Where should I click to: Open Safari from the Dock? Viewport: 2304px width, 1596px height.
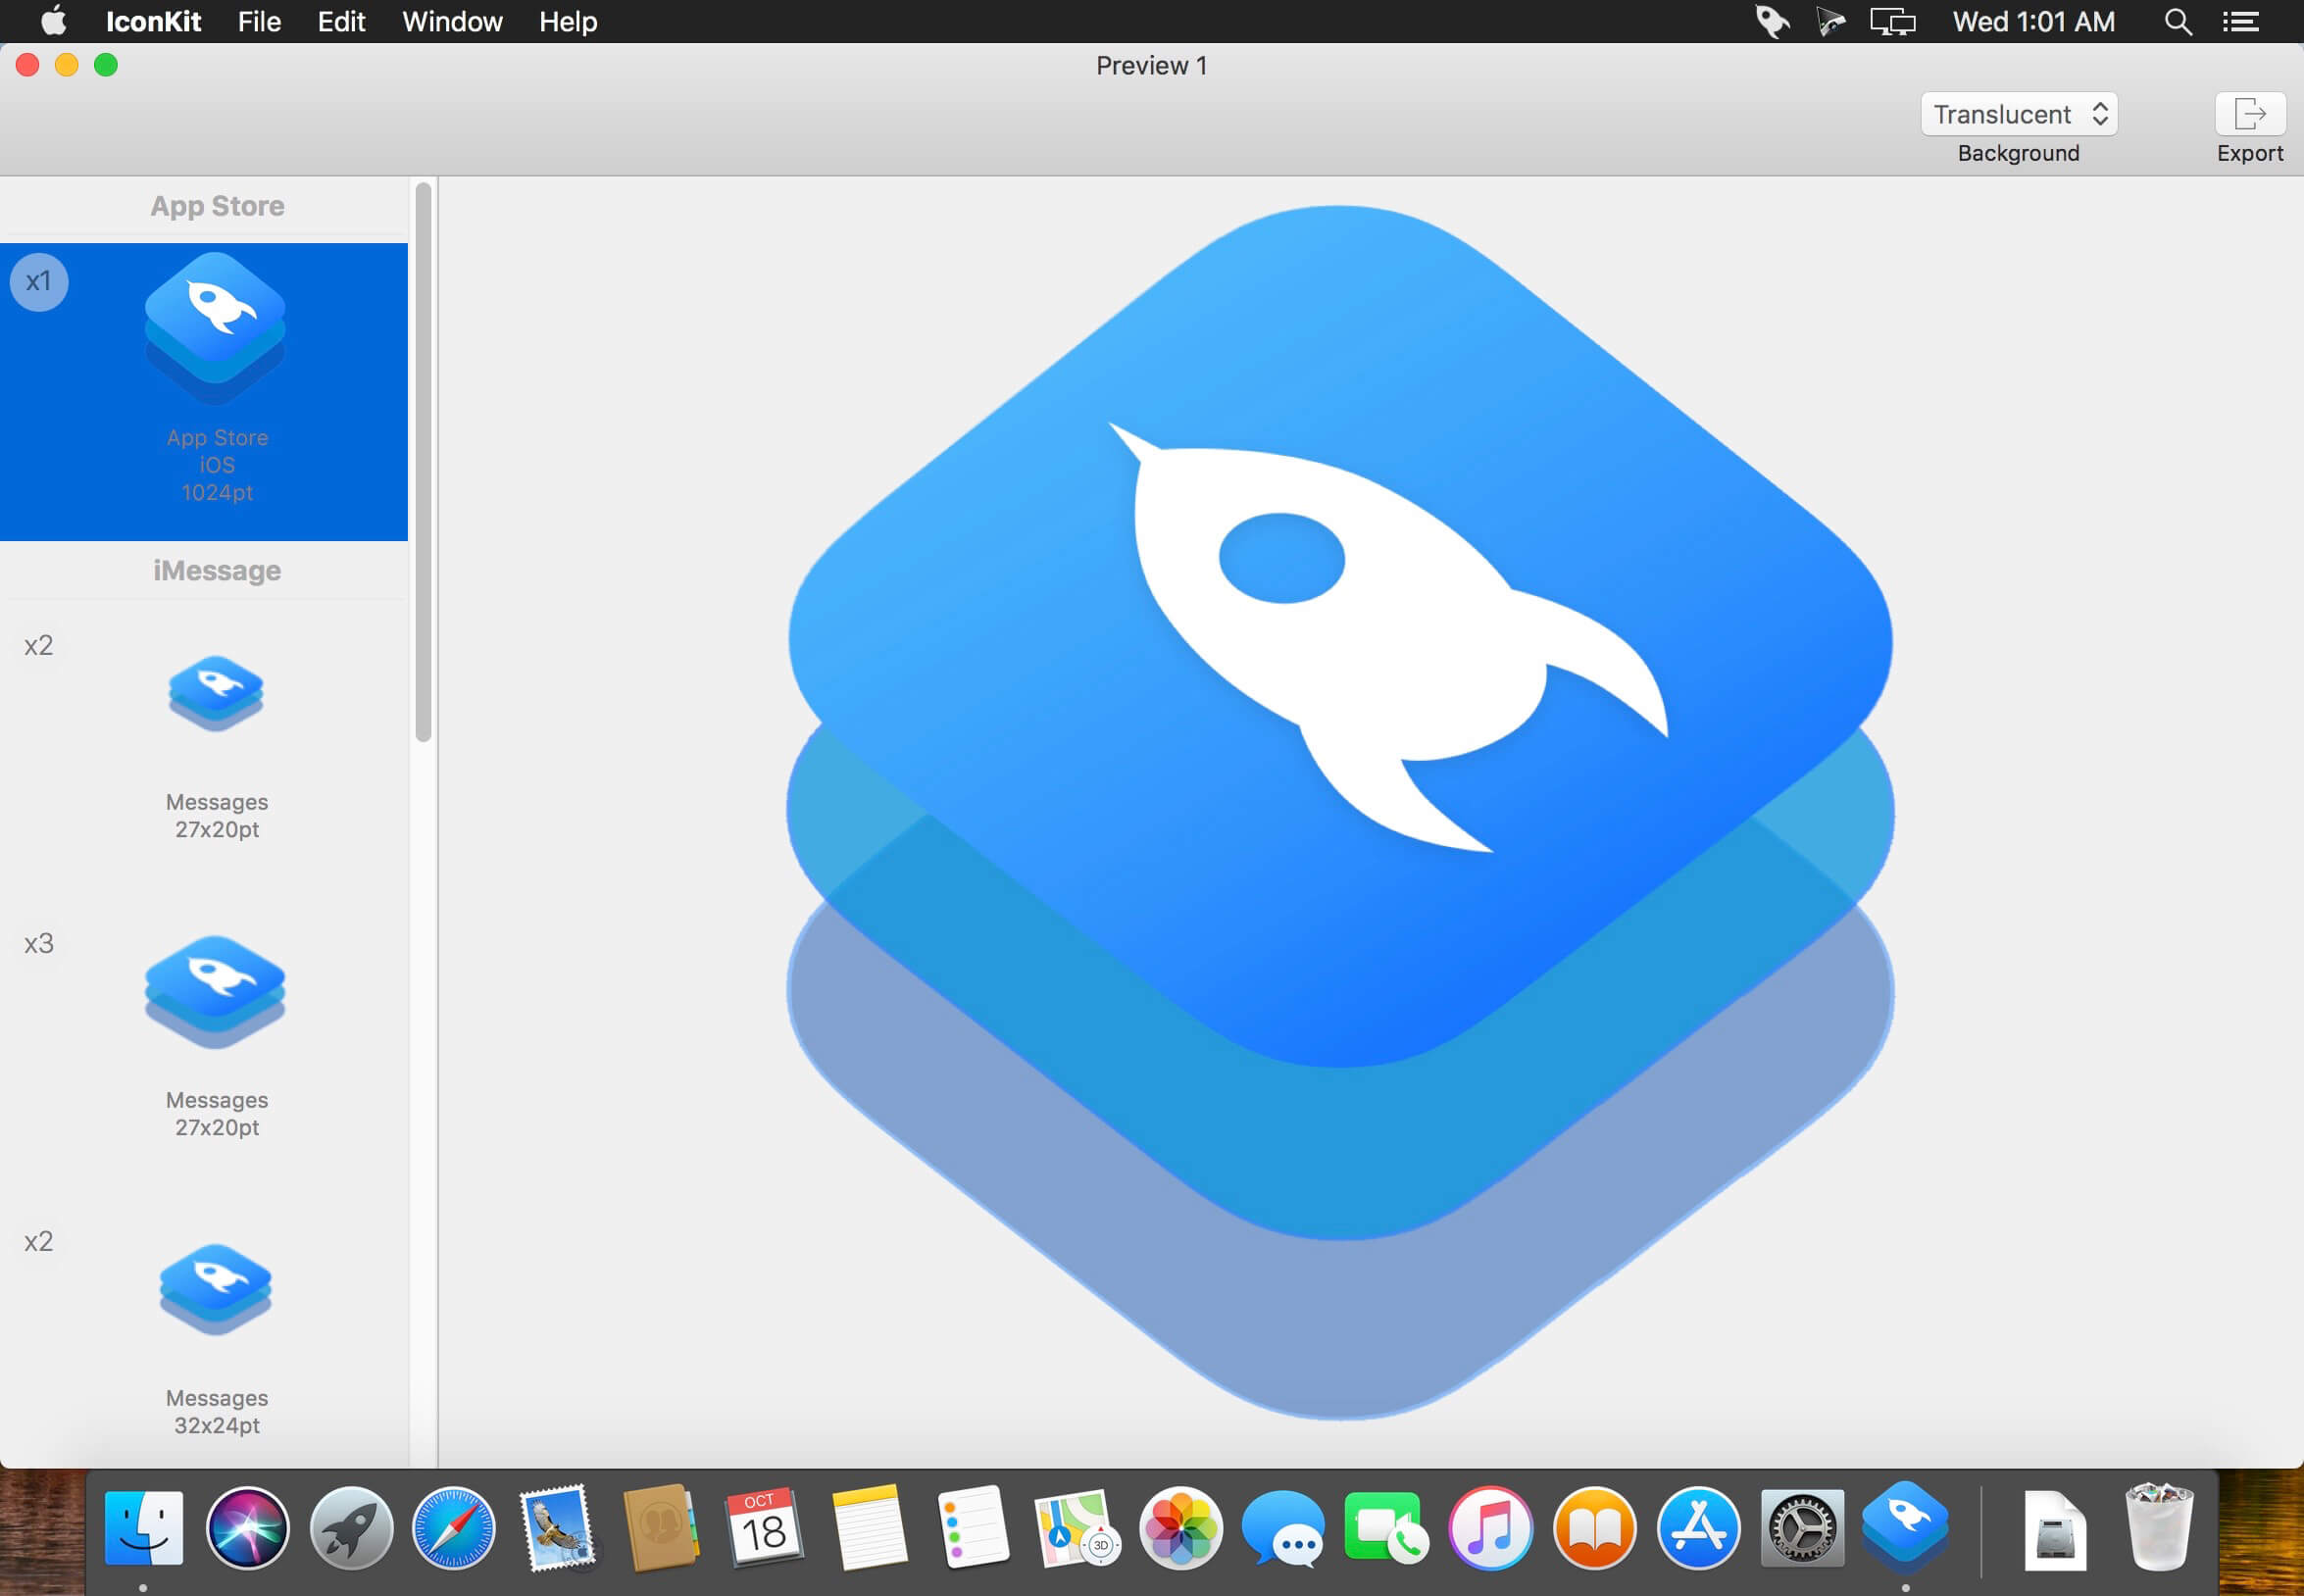click(x=454, y=1528)
